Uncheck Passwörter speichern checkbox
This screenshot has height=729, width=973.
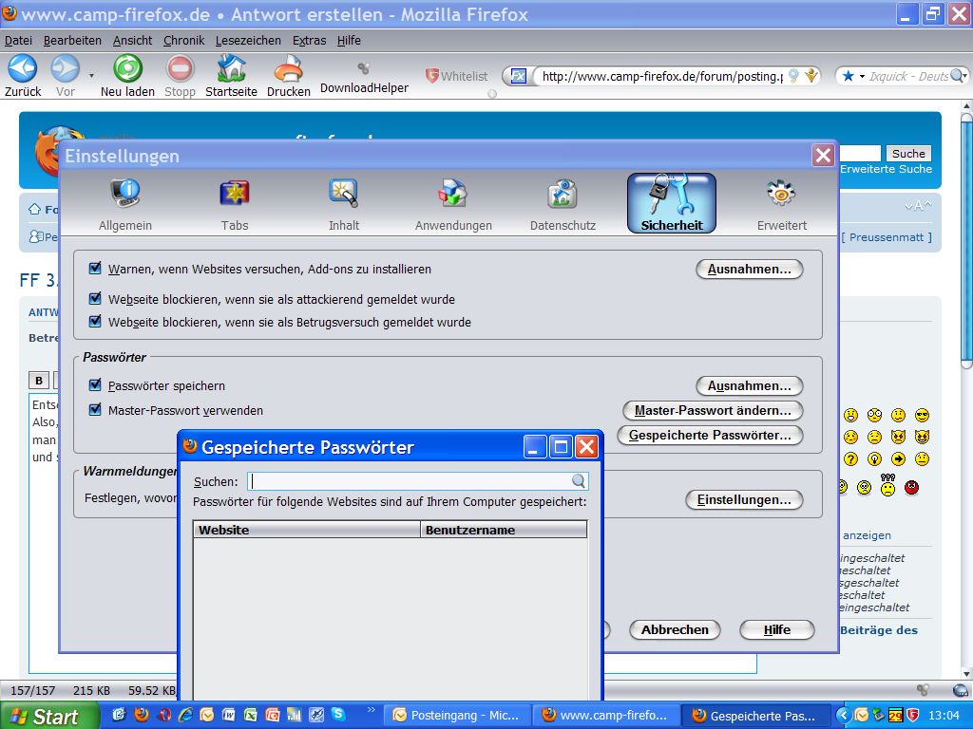pos(95,385)
